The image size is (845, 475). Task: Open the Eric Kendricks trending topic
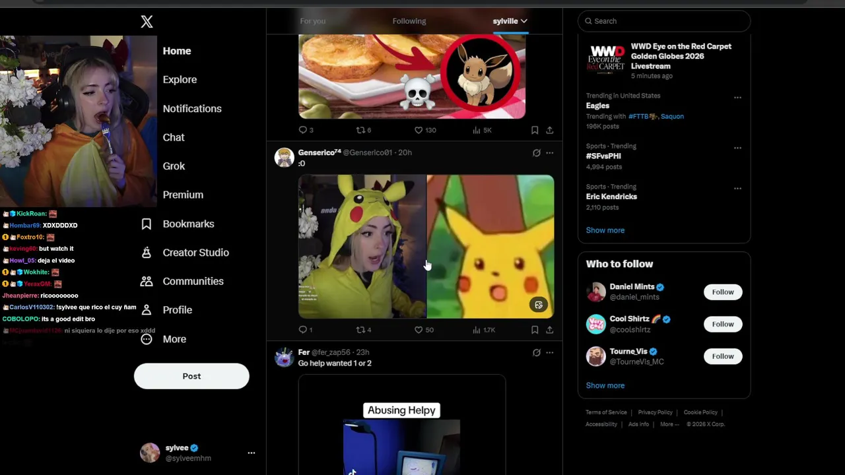pyautogui.click(x=611, y=197)
